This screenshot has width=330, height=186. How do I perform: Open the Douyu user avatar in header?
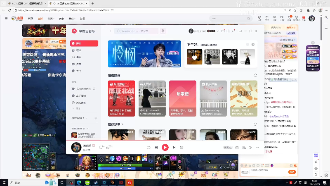point(312,18)
